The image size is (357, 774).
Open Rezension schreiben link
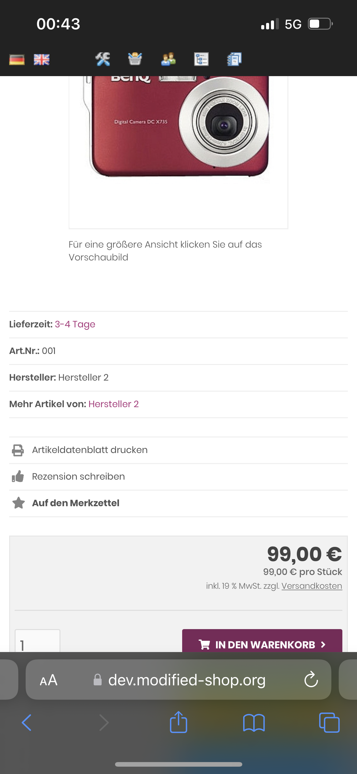[x=78, y=477]
